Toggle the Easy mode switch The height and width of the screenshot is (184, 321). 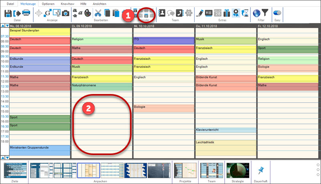[277, 13]
